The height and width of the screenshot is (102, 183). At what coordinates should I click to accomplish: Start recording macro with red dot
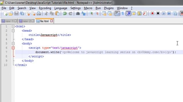point(152,14)
